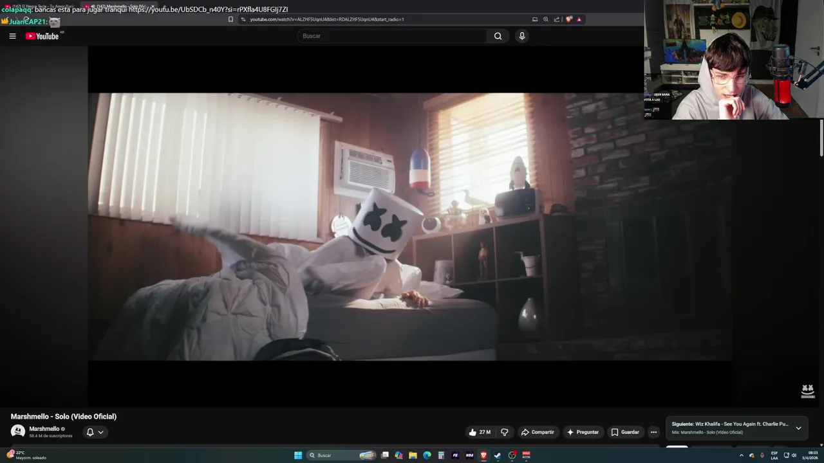Screen dimensions: 824x463
Task: Click the system tray microphone icon
Action: click(762, 455)
